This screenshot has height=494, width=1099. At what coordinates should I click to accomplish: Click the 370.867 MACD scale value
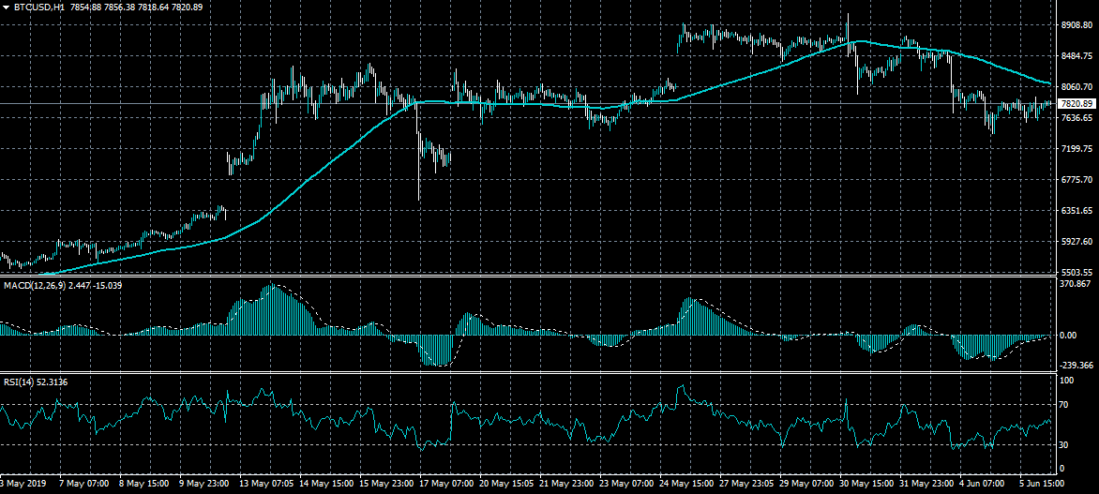click(x=1075, y=284)
